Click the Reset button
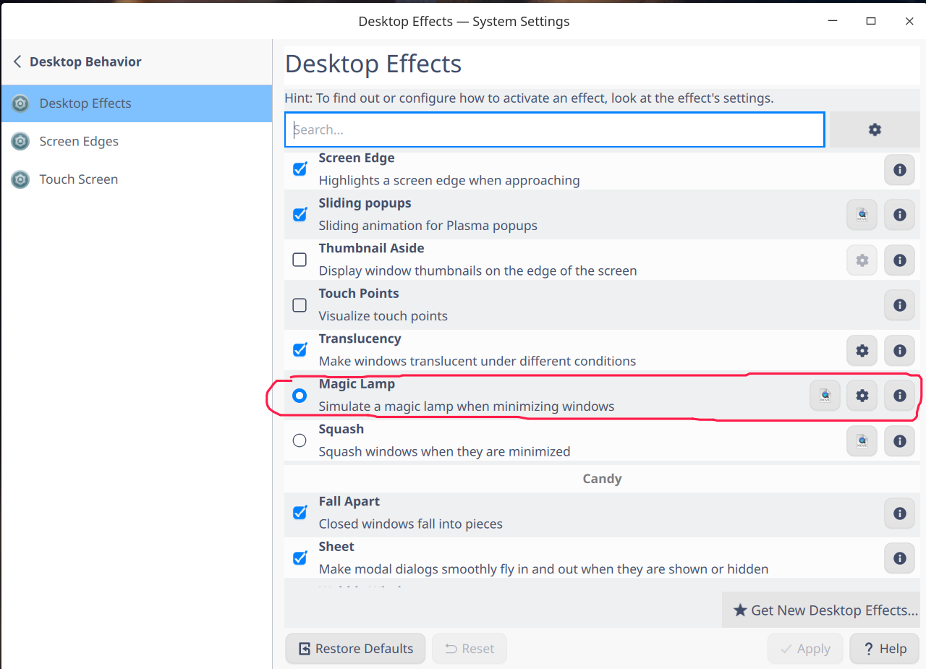This screenshot has height=669, width=926. (x=470, y=649)
